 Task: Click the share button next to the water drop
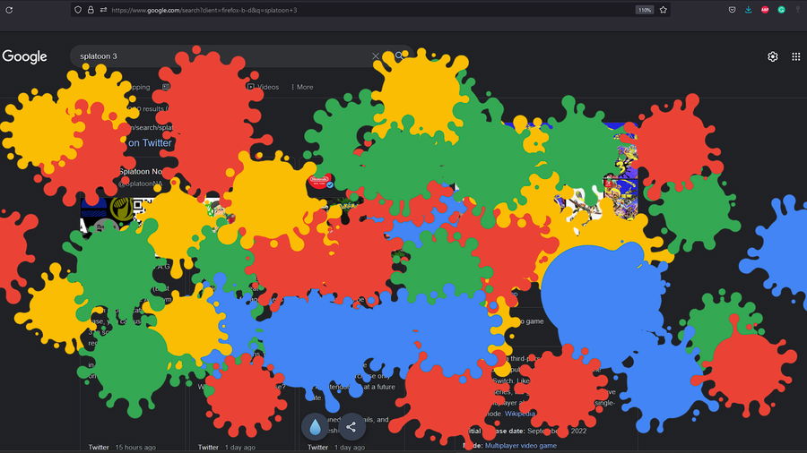(x=351, y=427)
